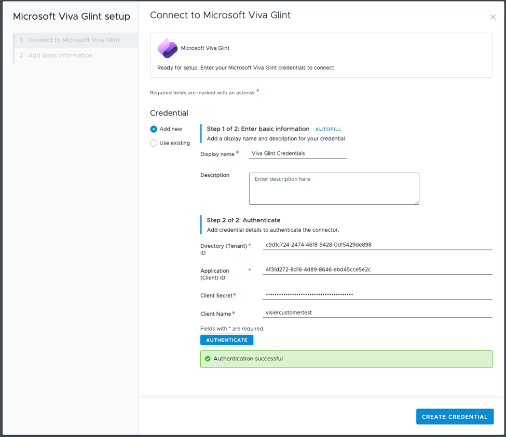Focus the Directory (Tenant) ID field

pyautogui.click(x=378, y=245)
